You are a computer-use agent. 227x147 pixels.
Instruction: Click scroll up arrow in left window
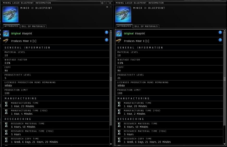(x=111, y=31)
